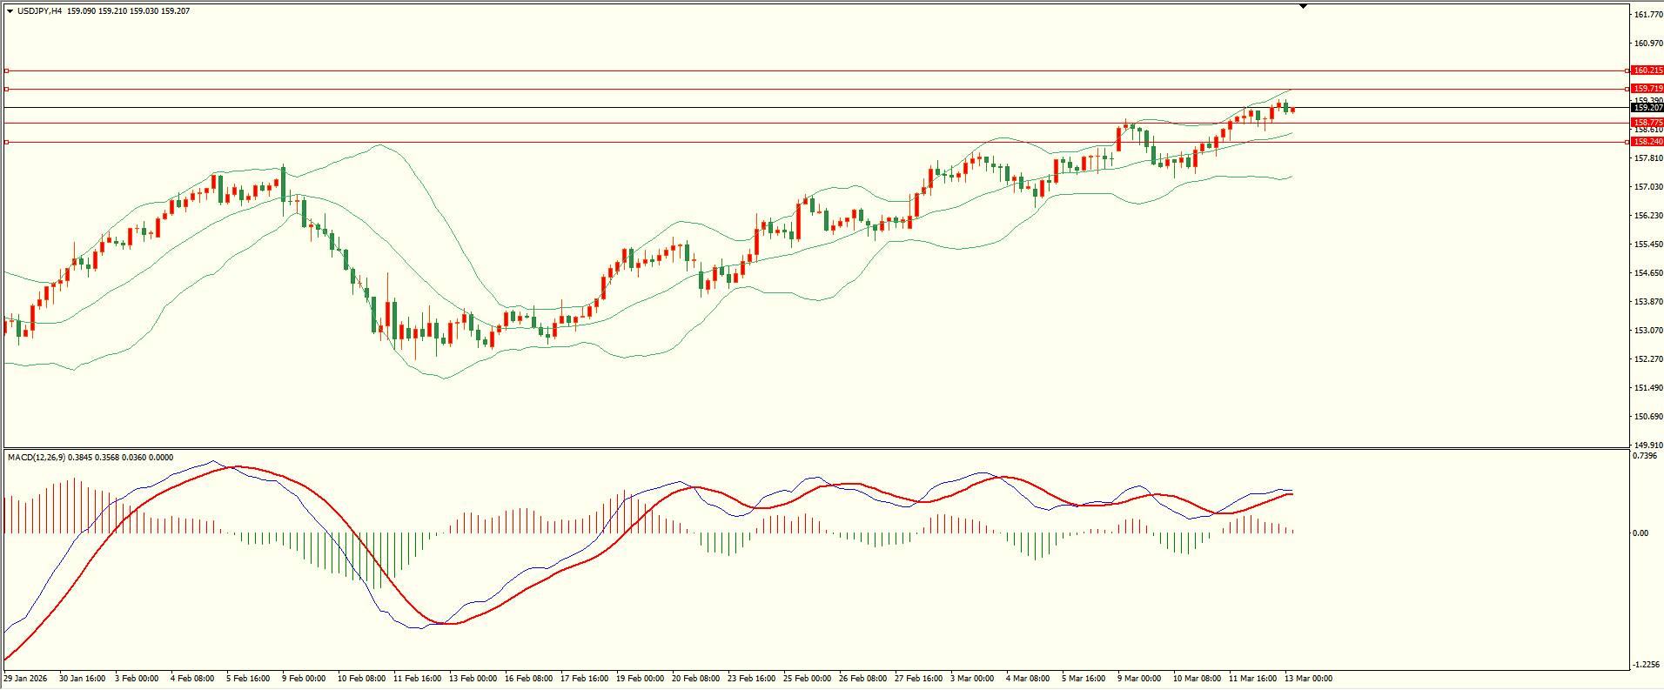Click the MACD(12,26,9) indicator label

(35, 458)
